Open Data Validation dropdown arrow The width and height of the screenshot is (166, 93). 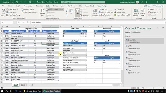click(112, 15)
